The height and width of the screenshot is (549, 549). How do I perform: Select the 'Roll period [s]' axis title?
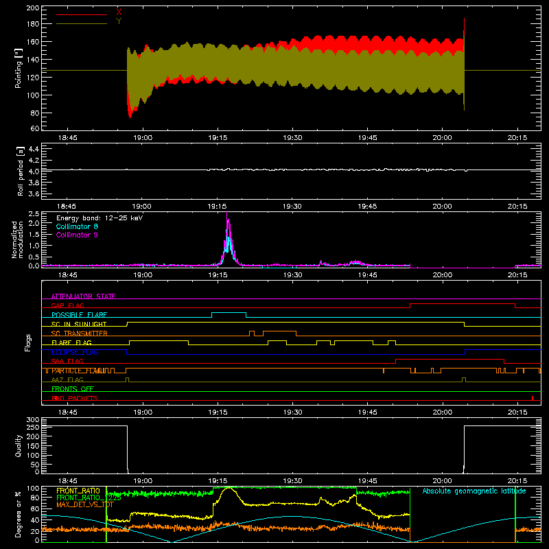(x=20, y=171)
